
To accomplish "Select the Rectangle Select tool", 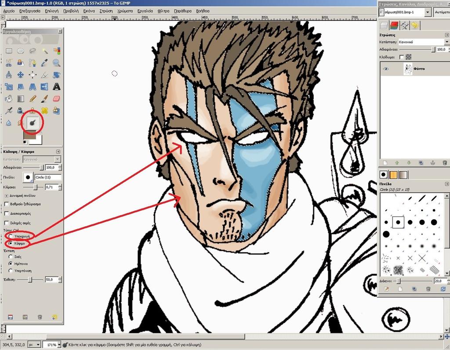I will [9, 51].
